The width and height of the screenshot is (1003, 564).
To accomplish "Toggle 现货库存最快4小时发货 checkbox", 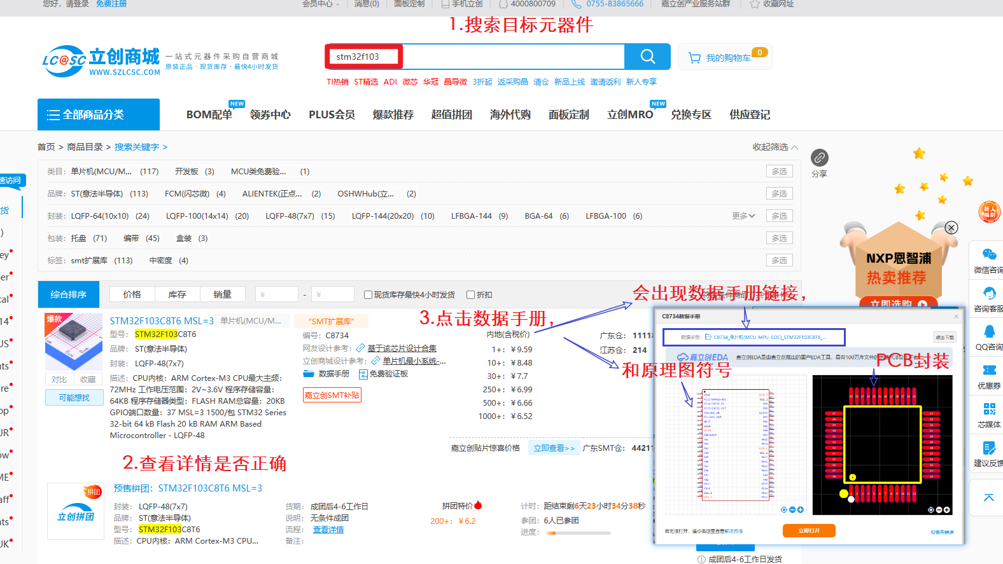I will click(368, 294).
